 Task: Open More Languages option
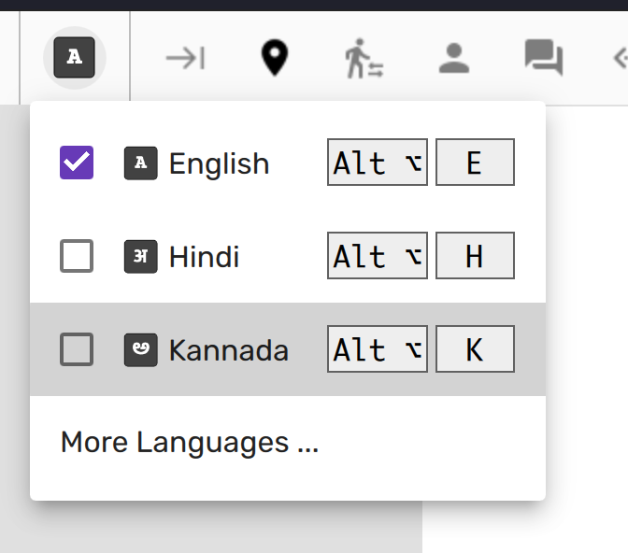tap(190, 442)
